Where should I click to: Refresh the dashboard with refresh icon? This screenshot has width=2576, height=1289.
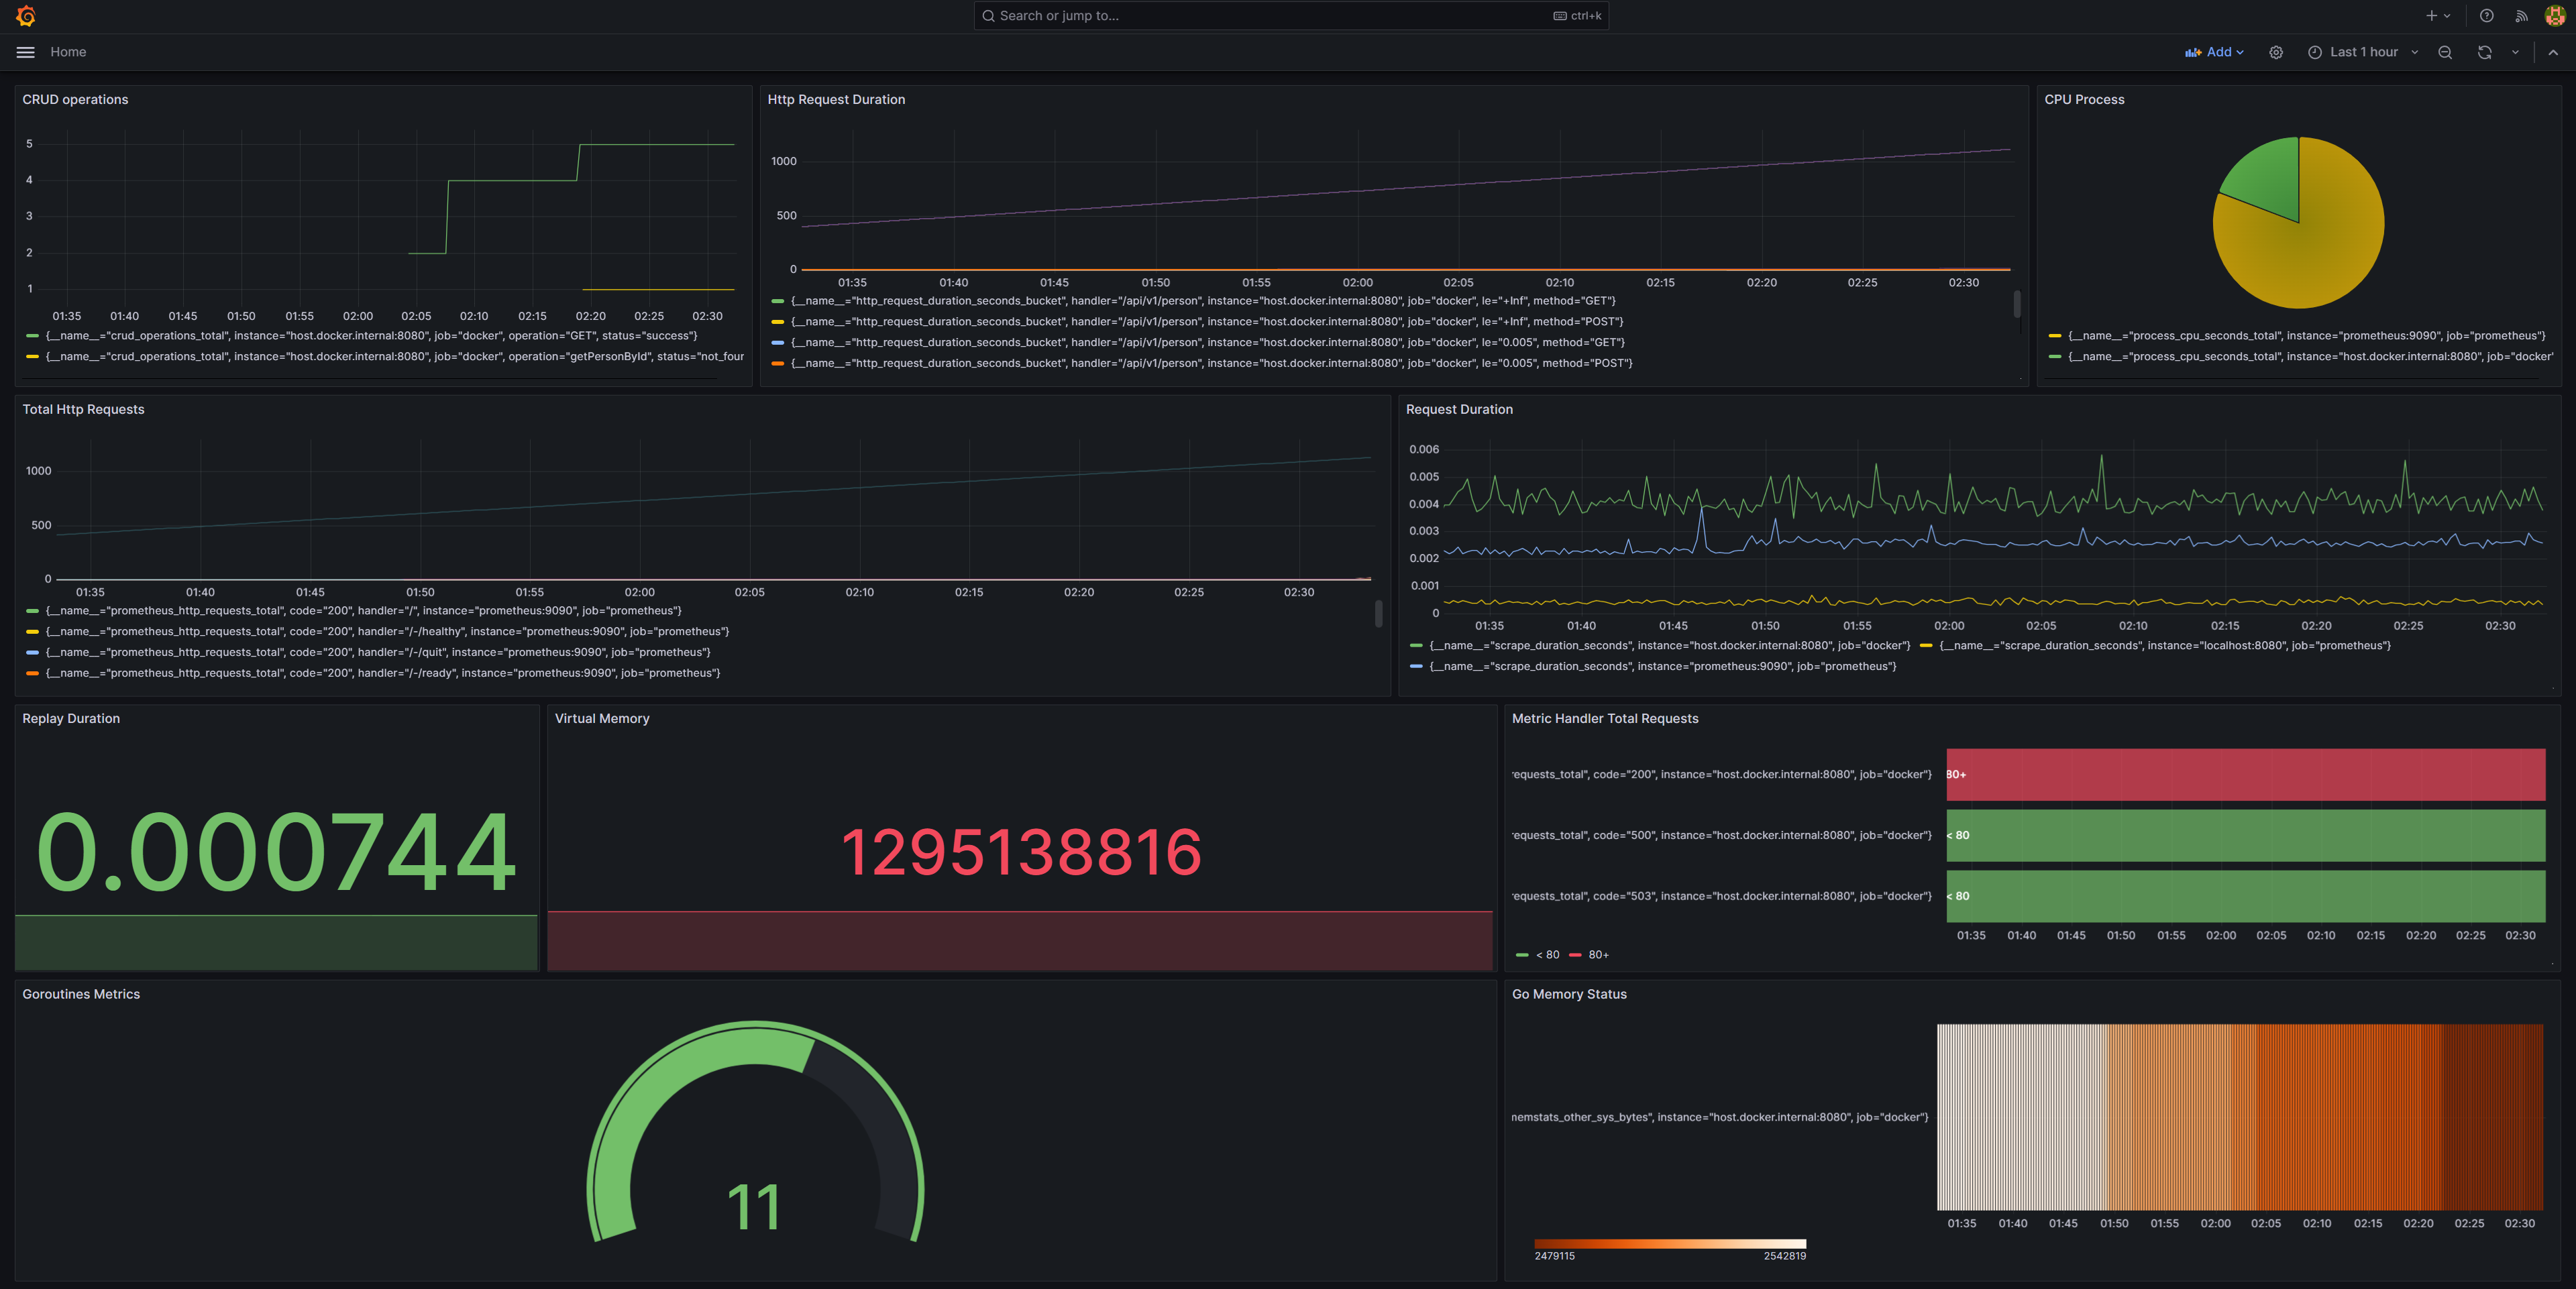(x=2484, y=52)
